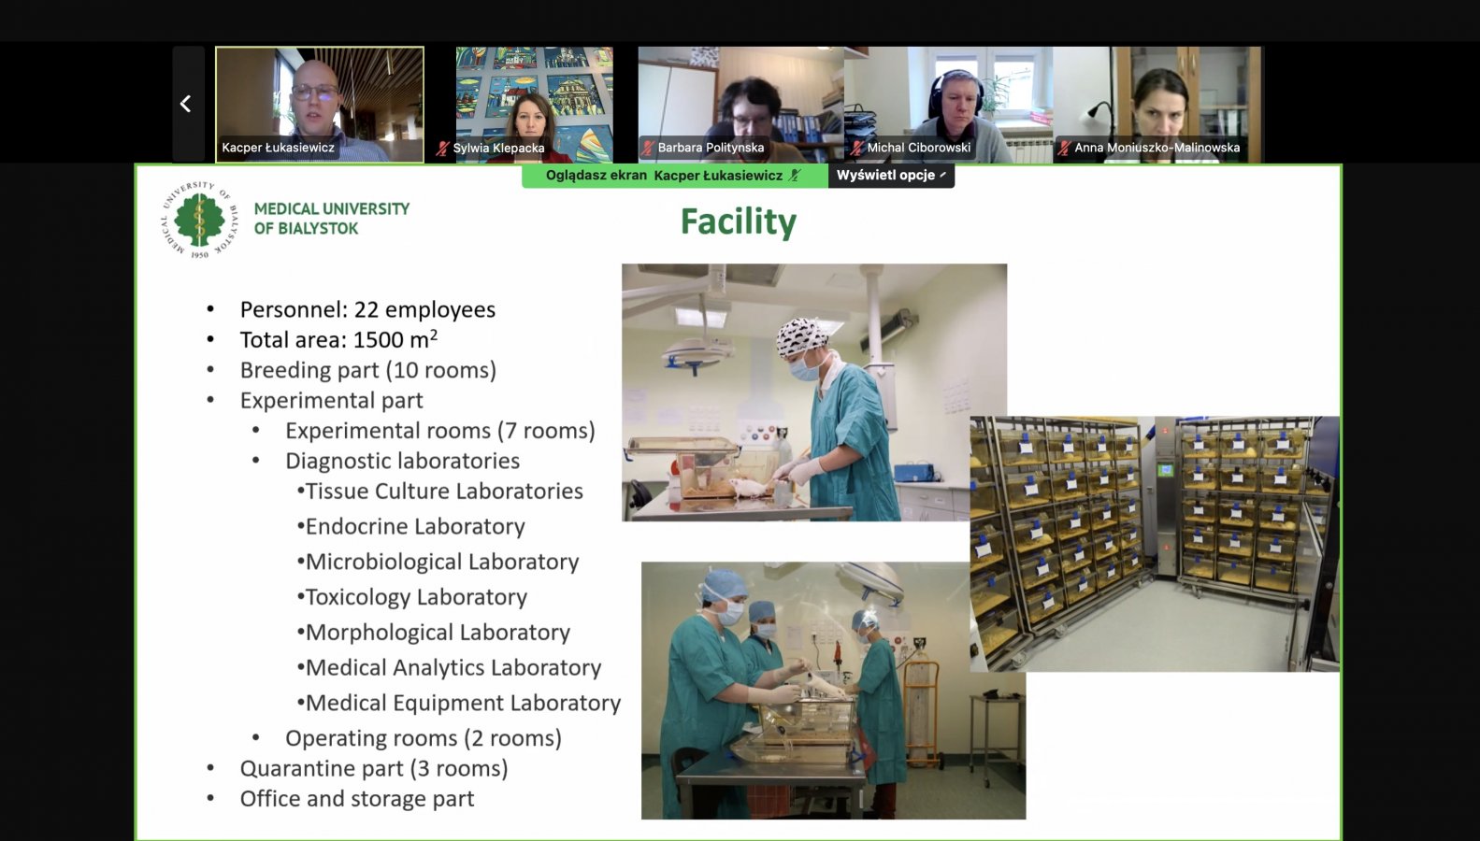Open the Wyświetl opcje dropdown
1480x841 pixels.
click(886, 175)
